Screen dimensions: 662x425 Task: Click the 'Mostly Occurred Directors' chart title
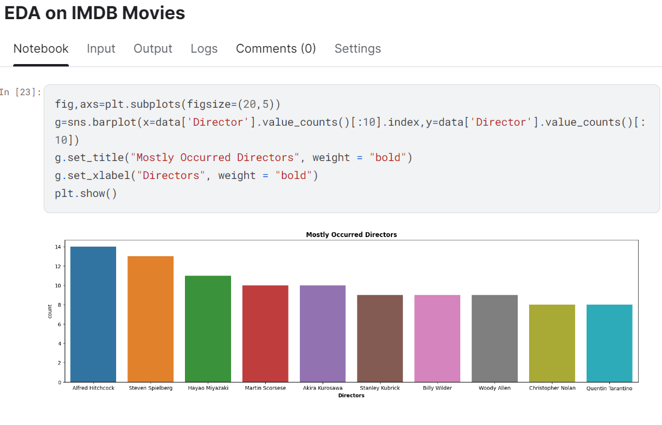(351, 235)
